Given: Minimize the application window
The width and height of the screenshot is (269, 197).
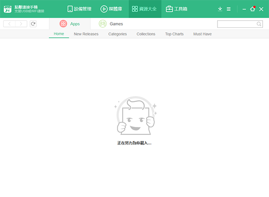Looking at the screenshot, I should coord(244,9).
